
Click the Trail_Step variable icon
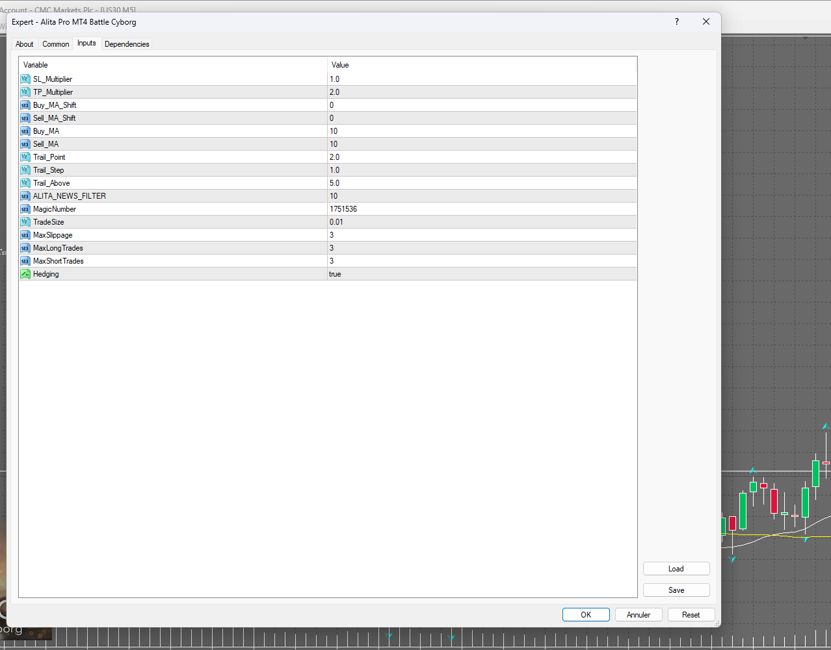click(x=25, y=170)
